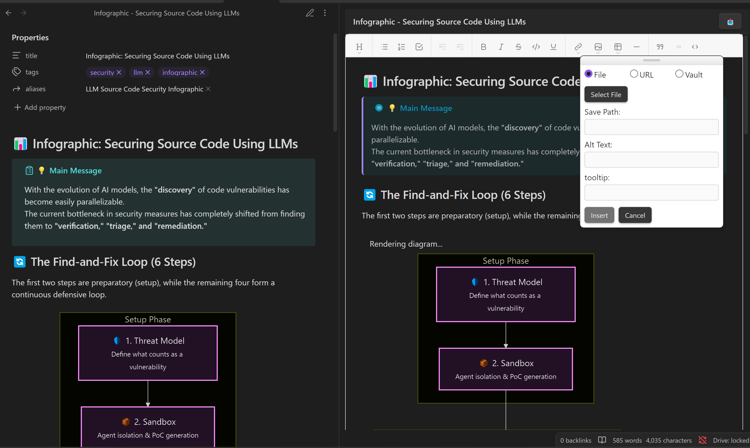Toggle underline formatting
This screenshot has width=750, height=448.
553,47
